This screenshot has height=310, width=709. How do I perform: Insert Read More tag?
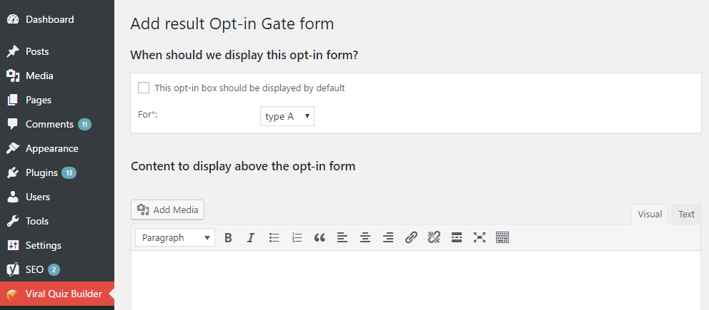457,238
